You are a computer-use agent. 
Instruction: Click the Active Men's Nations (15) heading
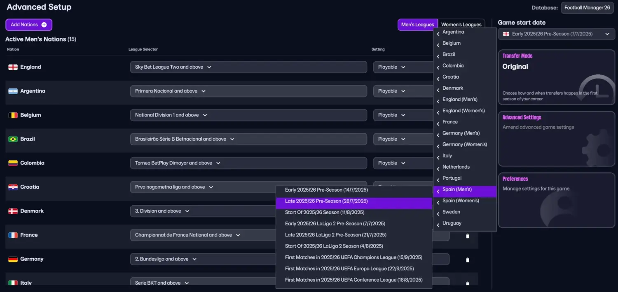click(x=41, y=39)
